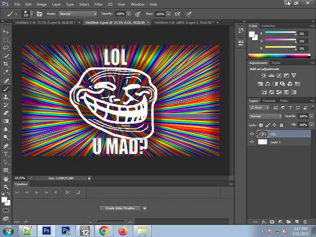The width and height of the screenshot is (316, 237).
Task: Click the foreground color swatch in toolbox
Action: click(4, 200)
